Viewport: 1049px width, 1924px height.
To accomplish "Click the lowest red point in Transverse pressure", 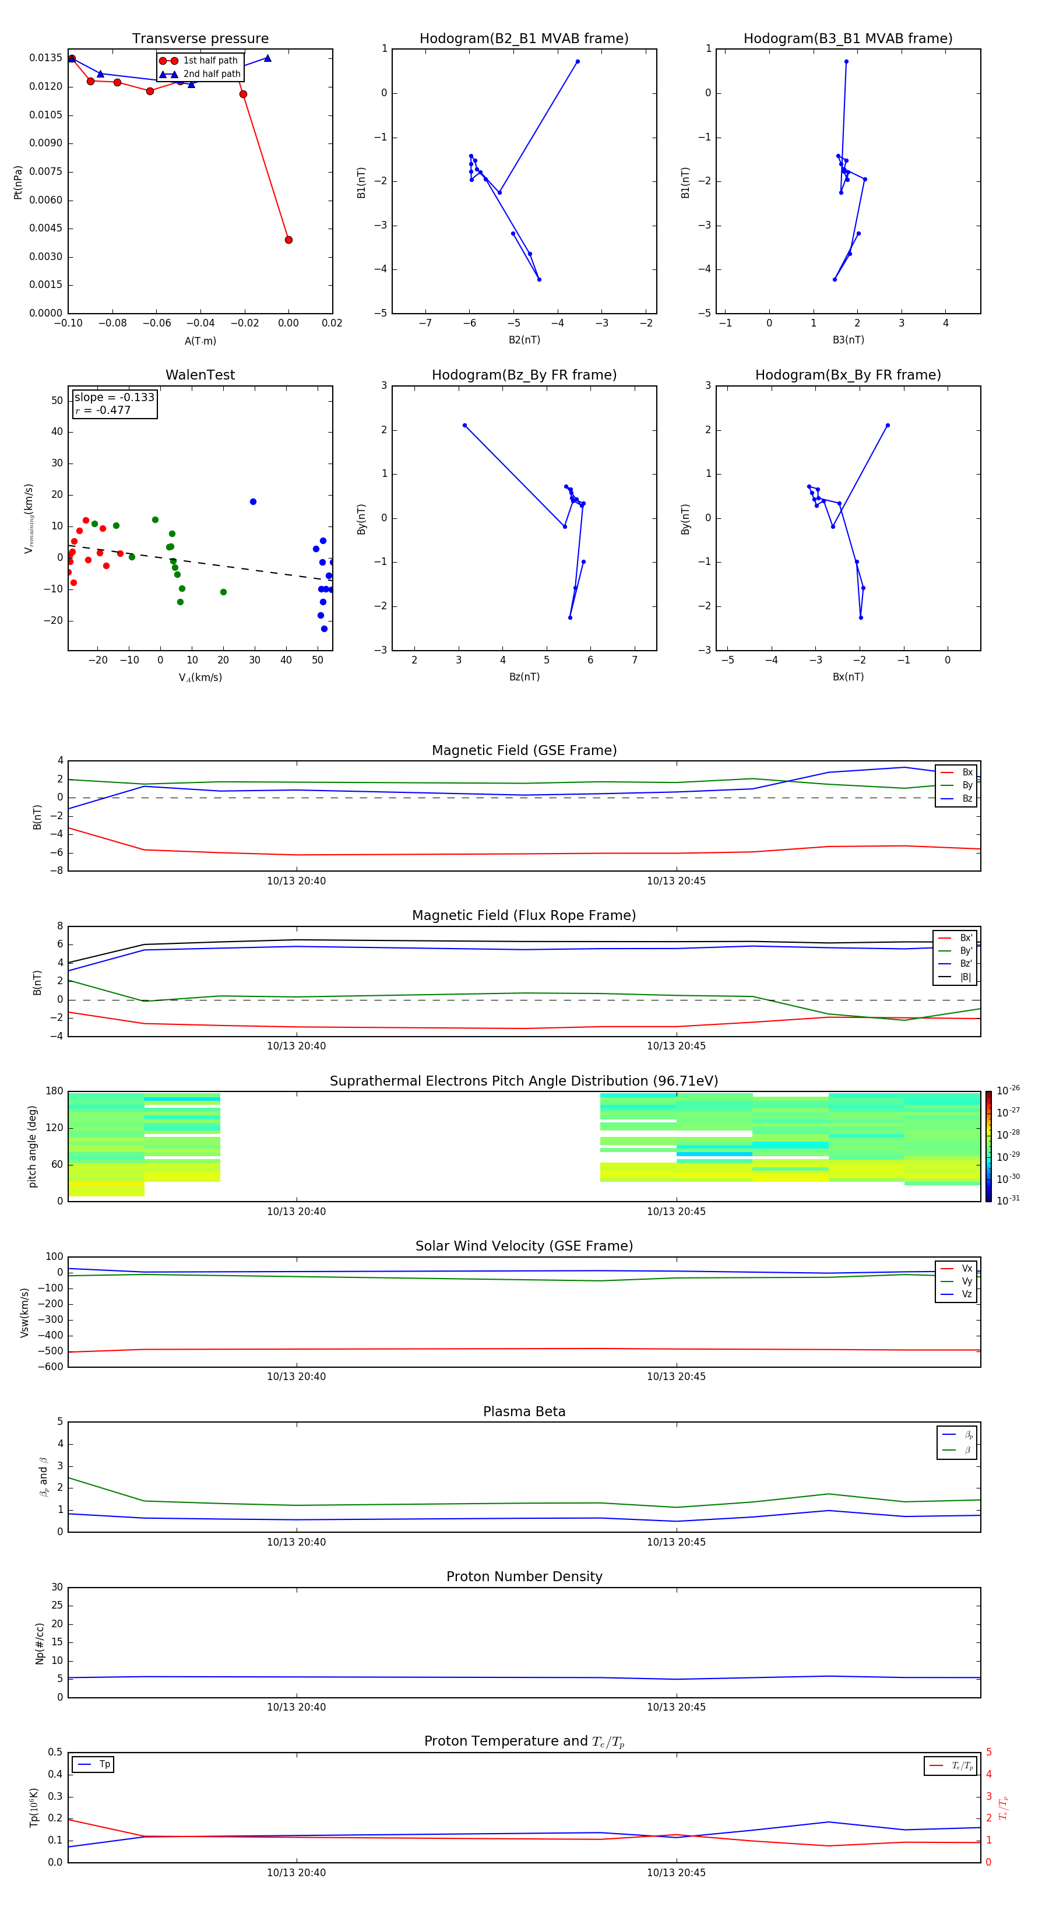I will (288, 240).
